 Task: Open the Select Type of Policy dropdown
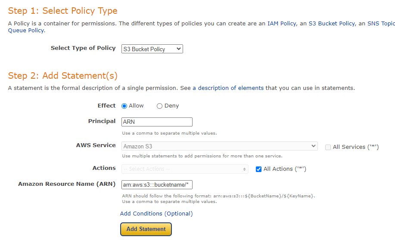coord(152,49)
